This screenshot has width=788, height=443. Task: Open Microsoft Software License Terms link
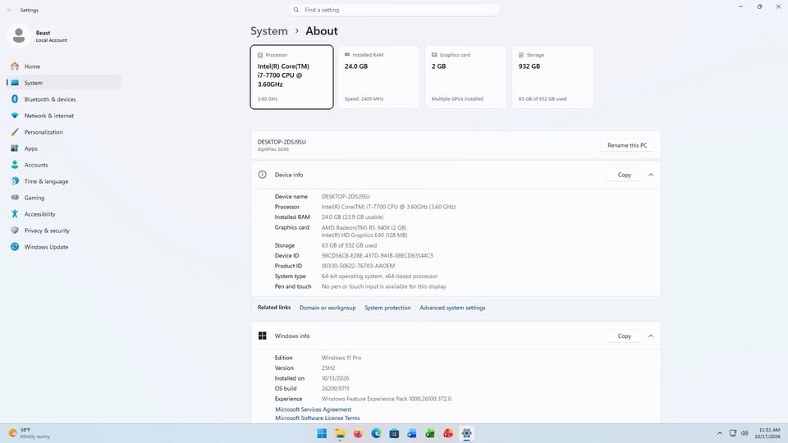(317, 418)
